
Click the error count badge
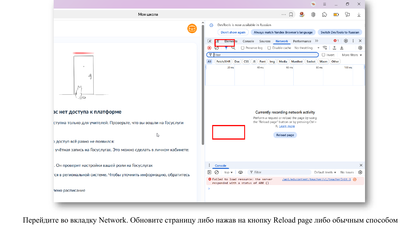[x=336, y=41]
